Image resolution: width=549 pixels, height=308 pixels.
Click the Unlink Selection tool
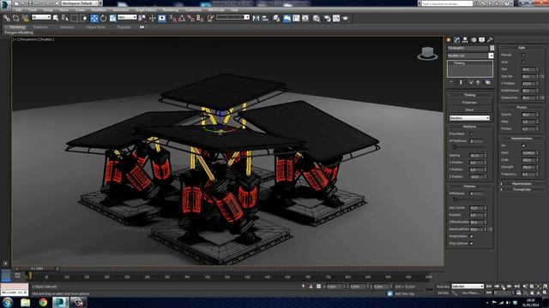coord(15,18)
